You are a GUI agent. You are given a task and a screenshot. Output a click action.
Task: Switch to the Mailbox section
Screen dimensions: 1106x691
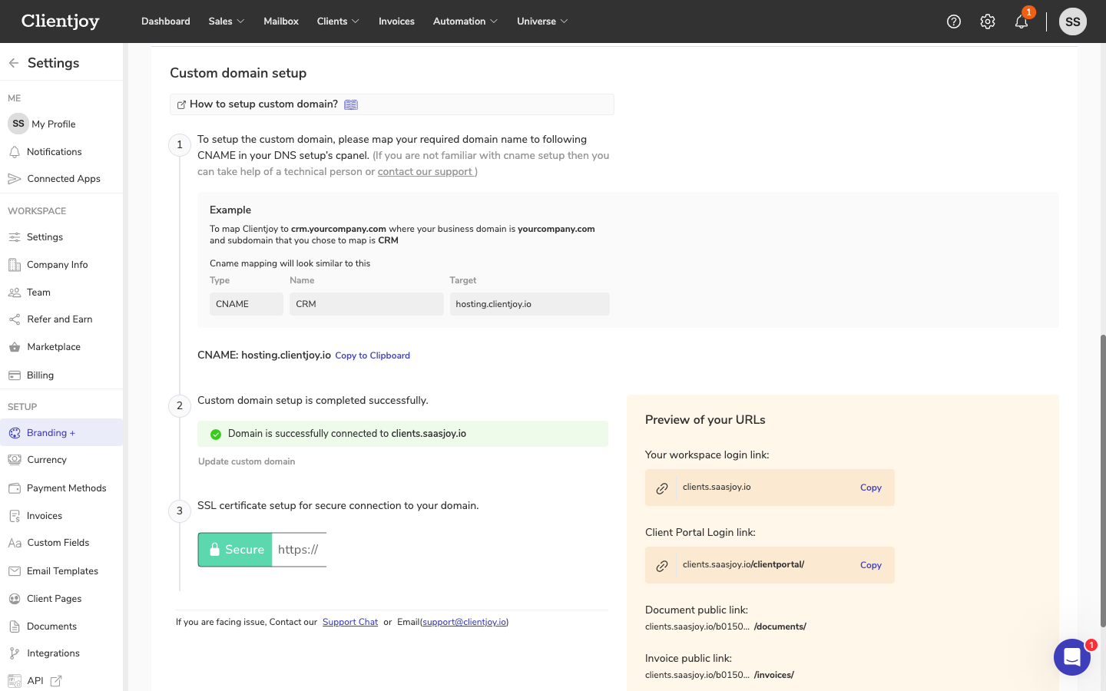click(280, 21)
